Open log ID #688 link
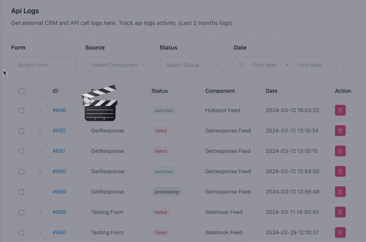 59,212
